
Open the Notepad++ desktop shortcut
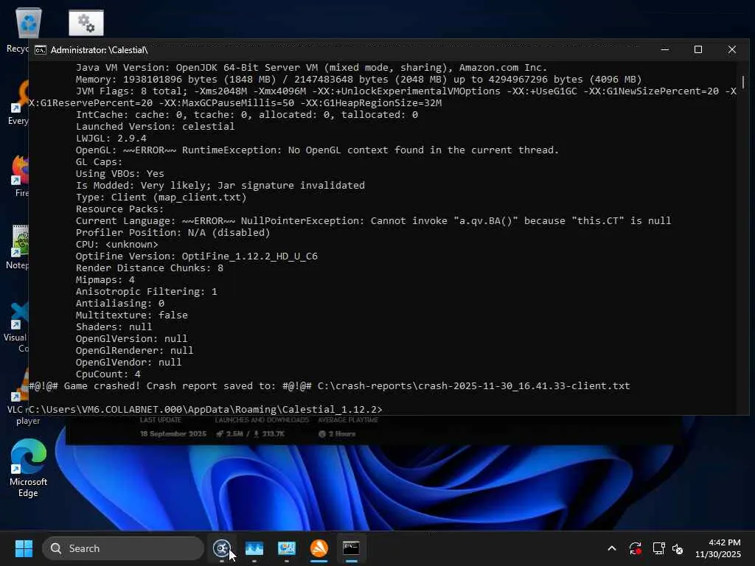pyautogui.click(x=18, y=247)
